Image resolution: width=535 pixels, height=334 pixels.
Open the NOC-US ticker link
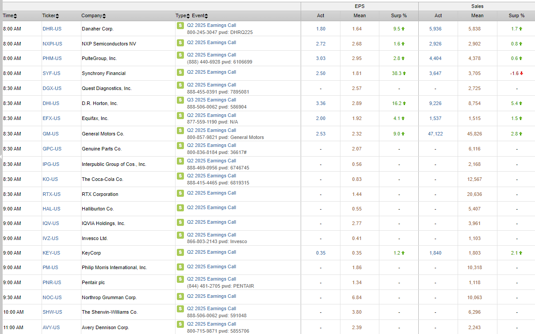52,297
